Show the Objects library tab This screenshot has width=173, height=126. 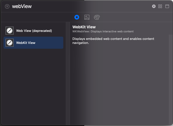[x=77, y=17]
